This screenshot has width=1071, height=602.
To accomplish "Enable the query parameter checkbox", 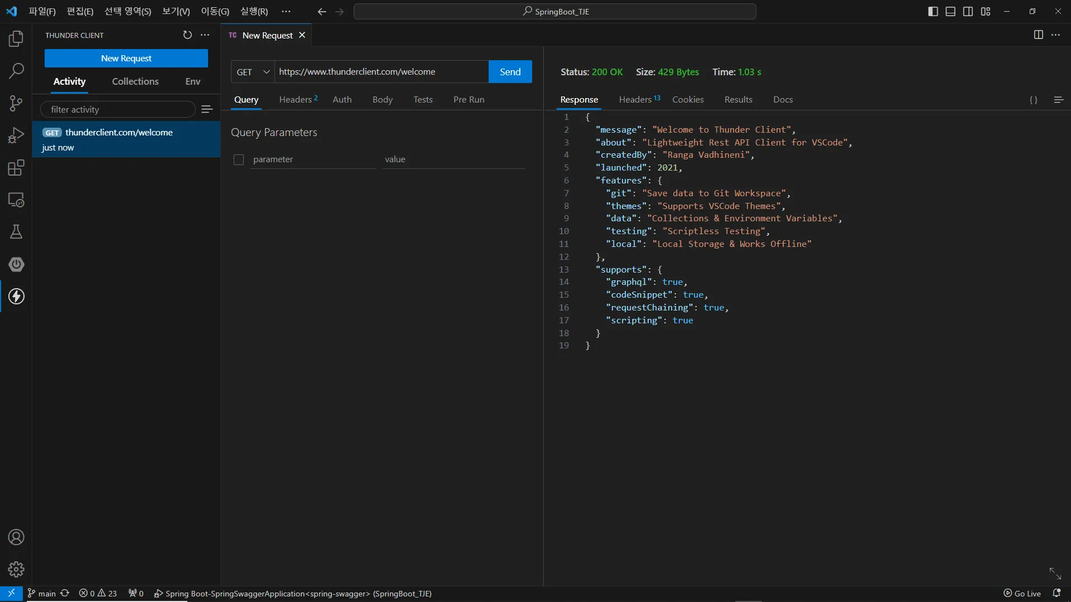I will click(239, 159).
